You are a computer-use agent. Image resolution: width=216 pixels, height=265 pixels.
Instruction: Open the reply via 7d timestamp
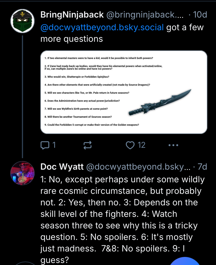pyautogui.click(x=202, y=166)
